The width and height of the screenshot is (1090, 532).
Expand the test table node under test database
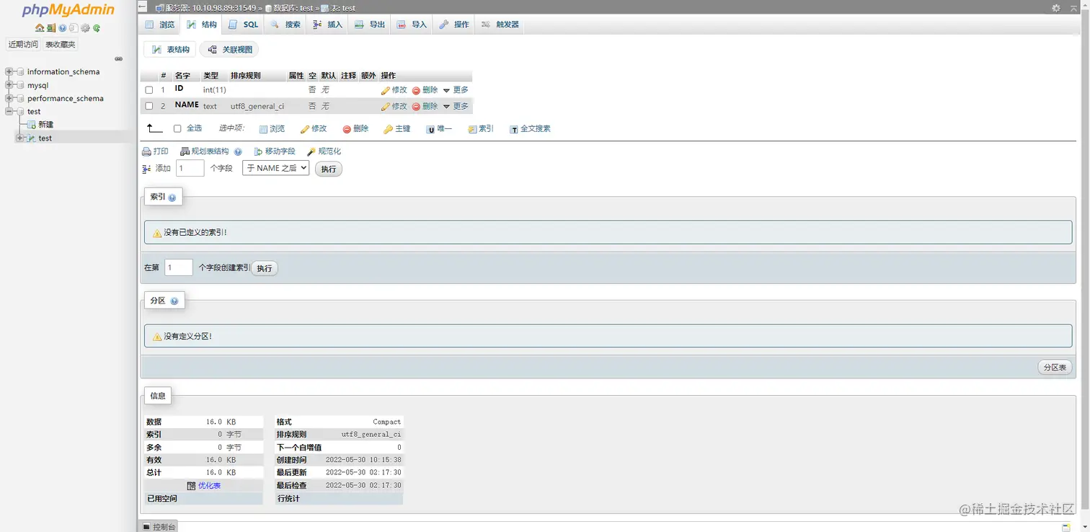click(20, 138)
